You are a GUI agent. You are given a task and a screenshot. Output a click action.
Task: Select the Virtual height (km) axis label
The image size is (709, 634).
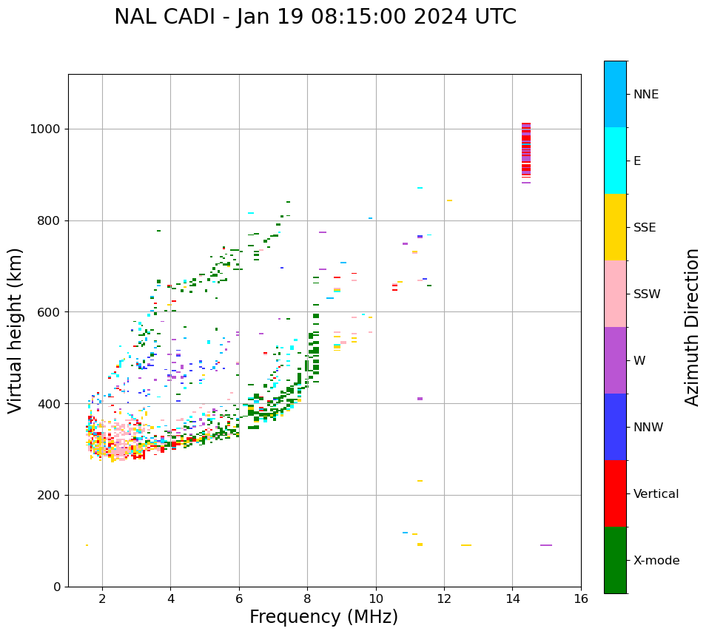point(16,331)
